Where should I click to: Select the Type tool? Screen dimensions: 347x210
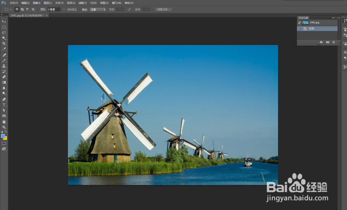[x=4, y=105]
